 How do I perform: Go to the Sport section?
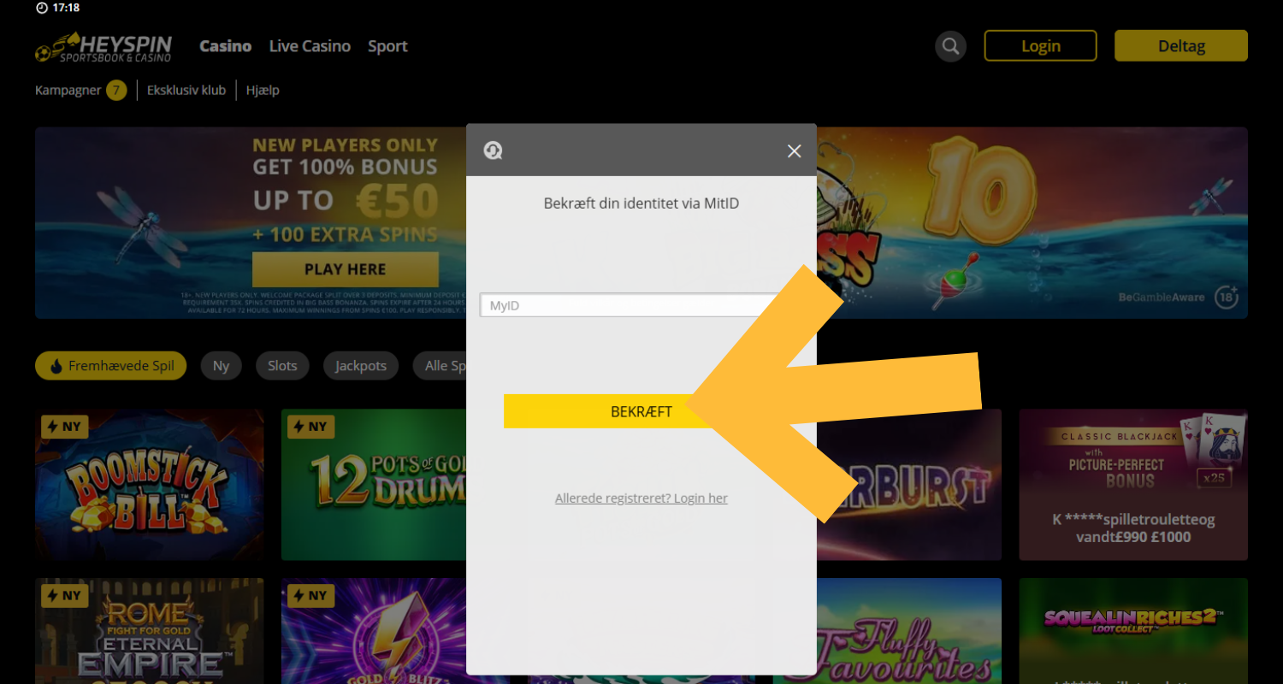[387, 46]
